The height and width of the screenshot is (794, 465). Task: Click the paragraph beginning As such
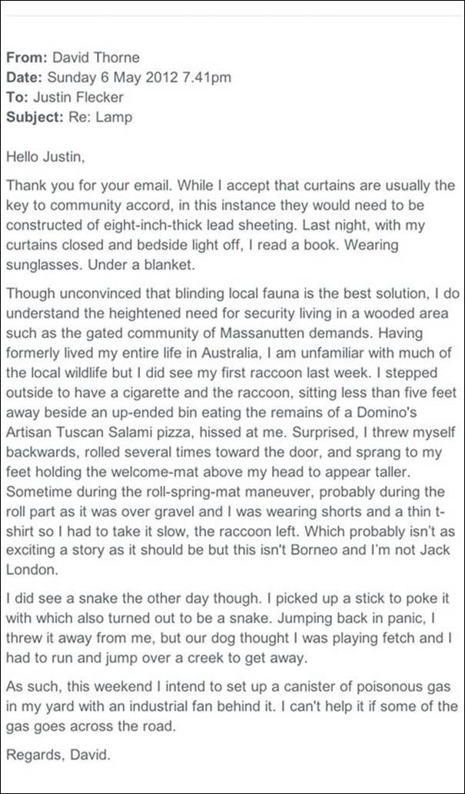point(232,706)
